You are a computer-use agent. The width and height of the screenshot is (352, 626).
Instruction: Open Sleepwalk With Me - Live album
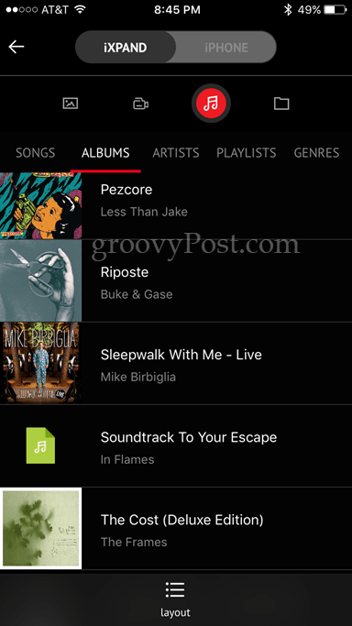coord(176,363)
